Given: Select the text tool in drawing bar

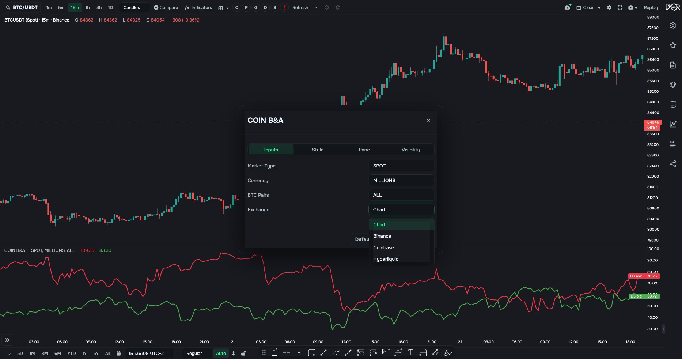Looking at the screenshot, I should click(410, 352).
